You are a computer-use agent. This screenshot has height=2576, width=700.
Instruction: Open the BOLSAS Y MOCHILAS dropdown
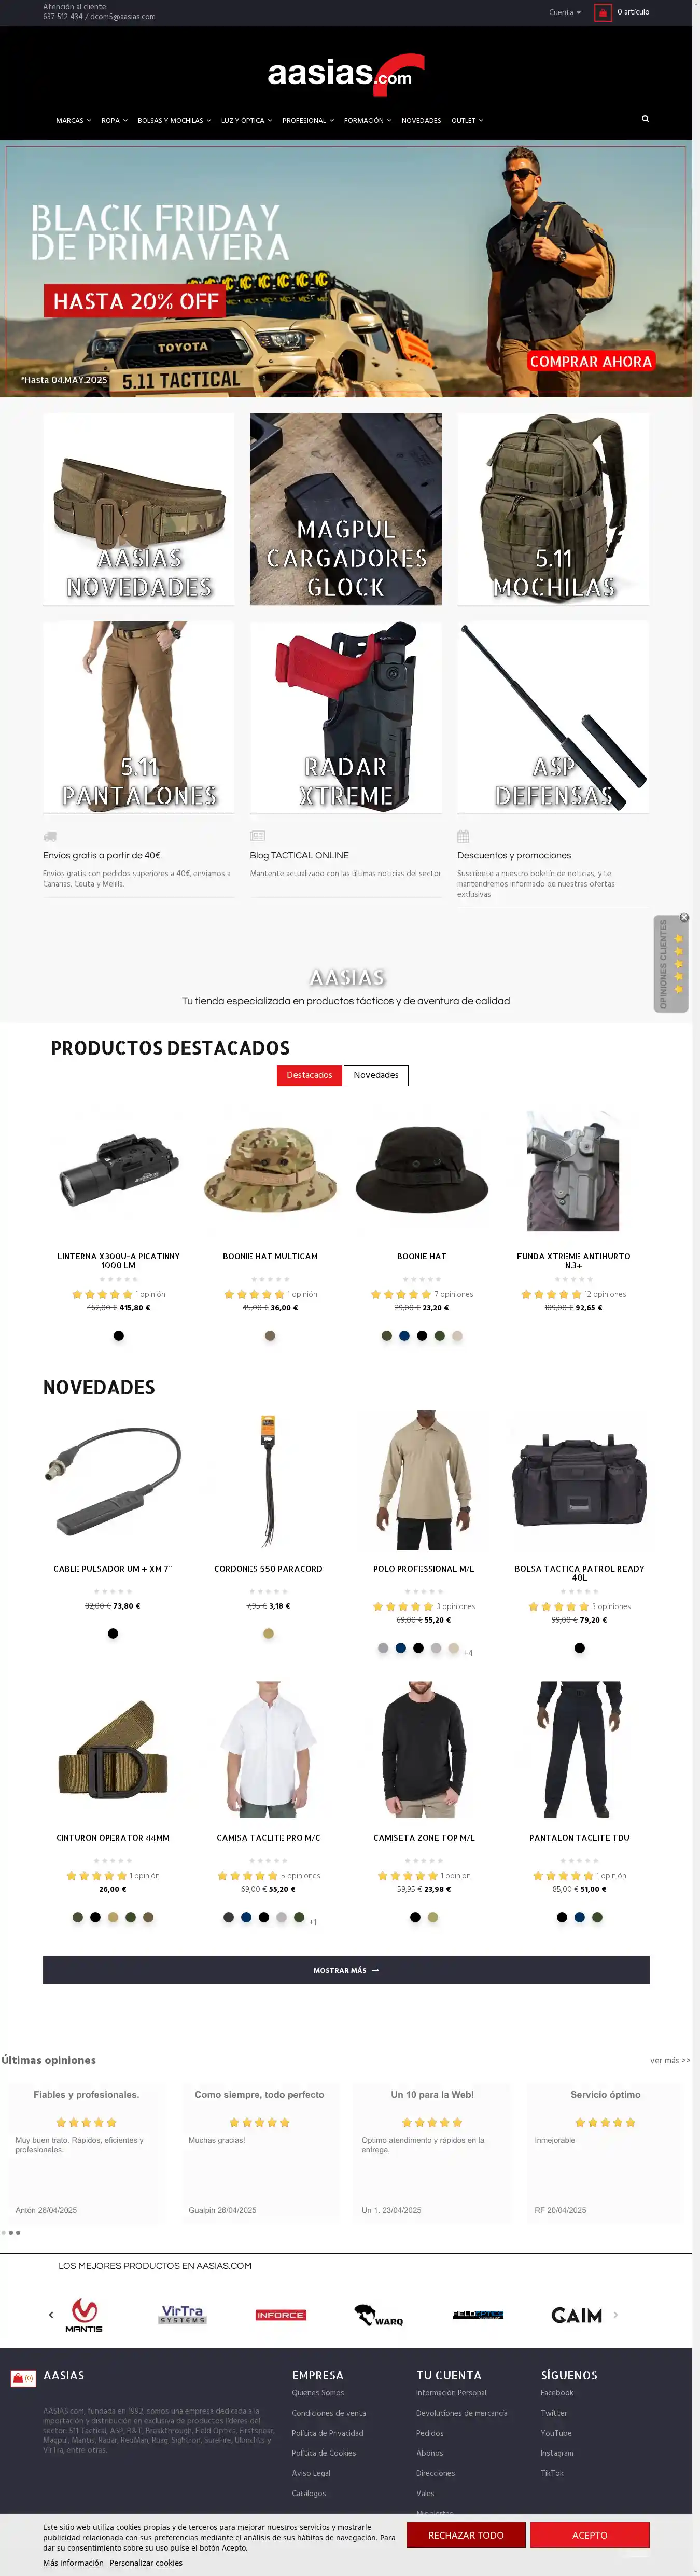tap(174, 121)
